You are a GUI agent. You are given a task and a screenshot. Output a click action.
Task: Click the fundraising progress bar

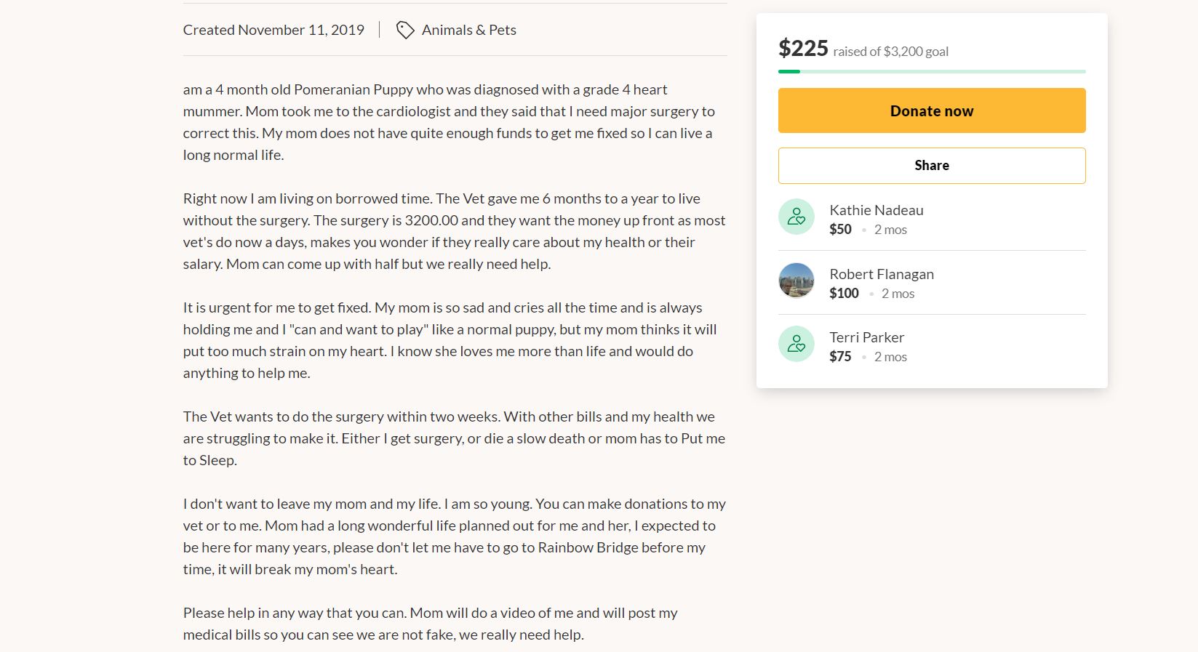932,71
